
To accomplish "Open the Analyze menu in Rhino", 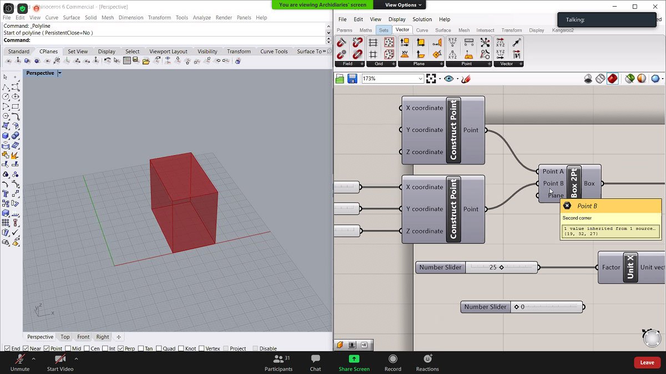I will [x=201, y=18].
